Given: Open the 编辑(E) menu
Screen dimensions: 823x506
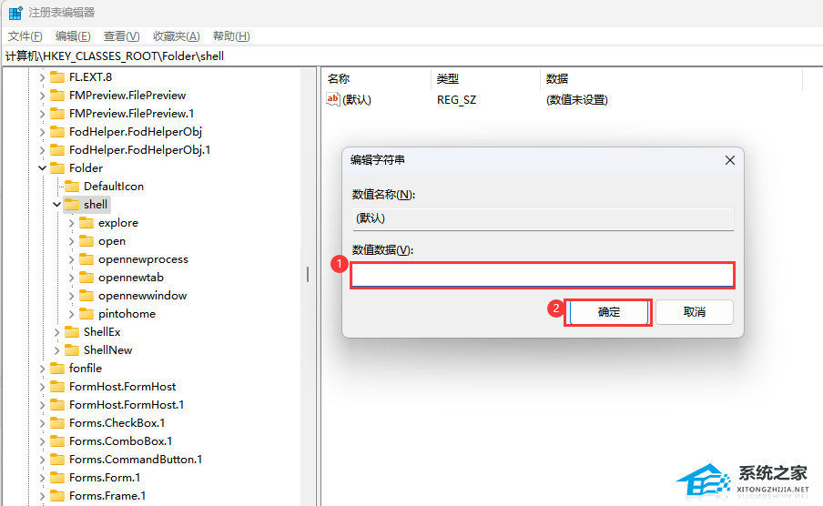Looking at the screenshot, I should [x=73, y=36].
